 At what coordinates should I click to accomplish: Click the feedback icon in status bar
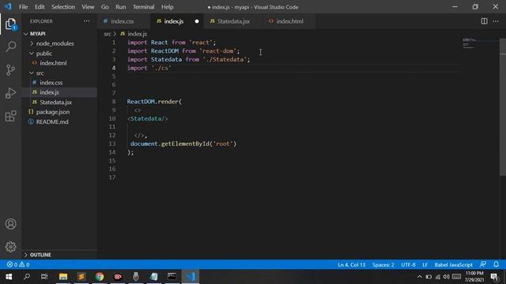coord(483,264)
